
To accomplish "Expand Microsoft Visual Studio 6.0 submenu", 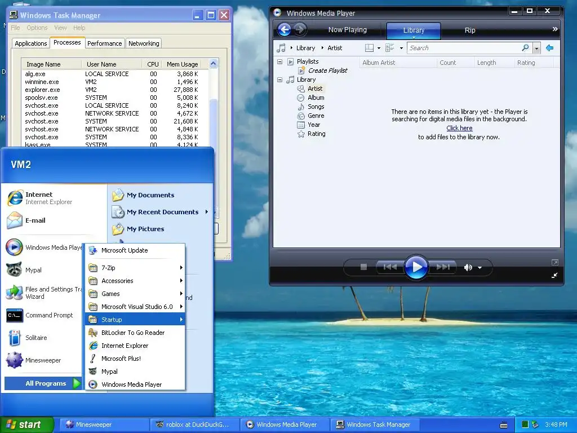I will [x=135, y=307].
